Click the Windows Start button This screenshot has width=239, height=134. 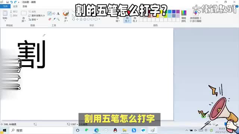[x=4, y=130]
